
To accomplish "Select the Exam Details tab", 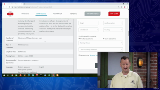I will 41,14.
